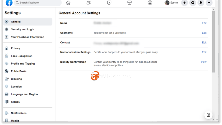
Task: Open the Groups icon
Action: [150, 3]
